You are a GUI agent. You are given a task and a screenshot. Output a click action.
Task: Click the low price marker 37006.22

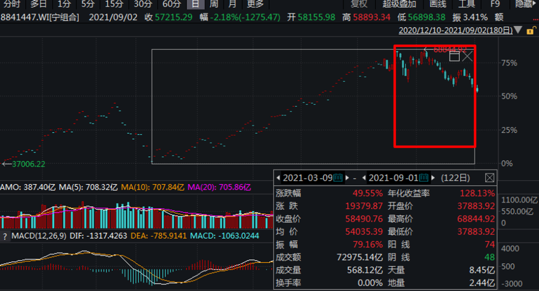click(x=28, y=164)
